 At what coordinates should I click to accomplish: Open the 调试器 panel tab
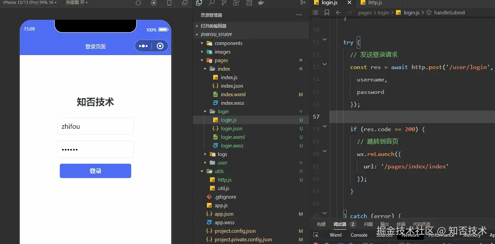340,224
